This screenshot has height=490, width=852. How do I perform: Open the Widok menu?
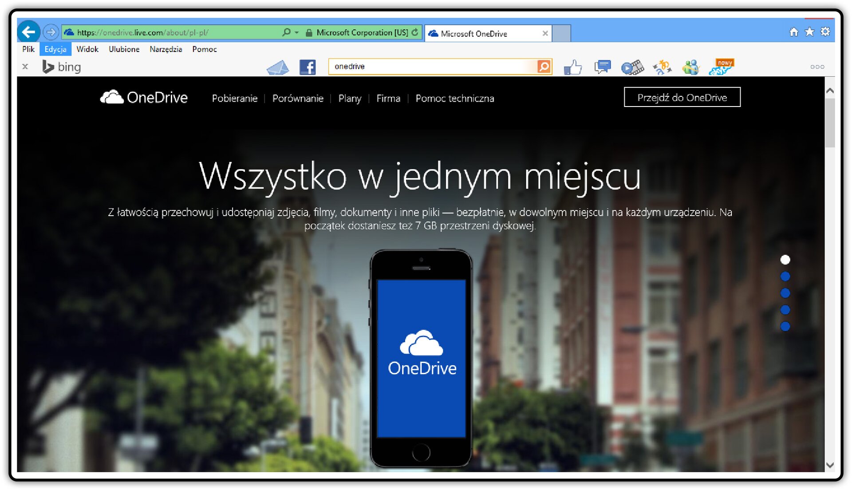[87, 49]
